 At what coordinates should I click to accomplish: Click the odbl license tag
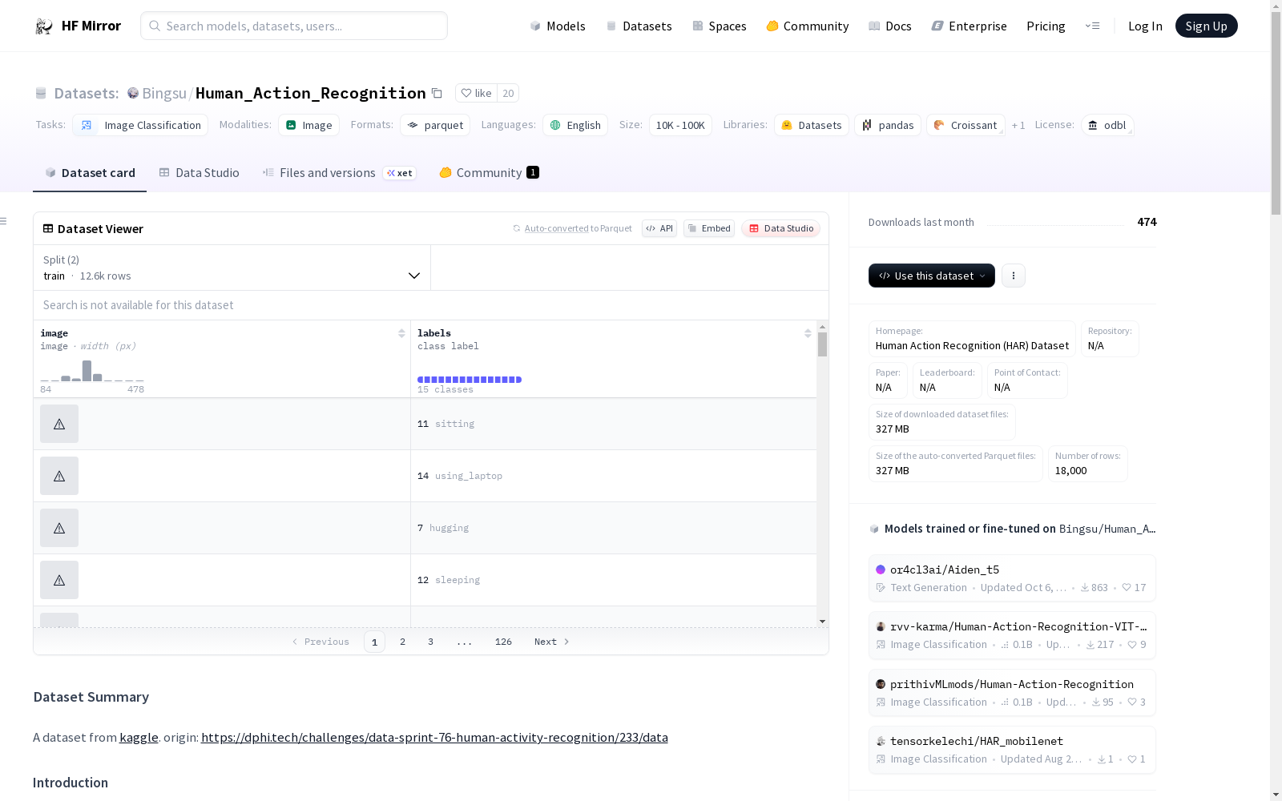point(1107,125)
